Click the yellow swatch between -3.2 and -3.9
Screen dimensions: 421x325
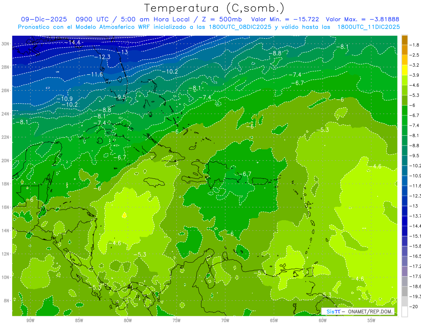point(405,70)
